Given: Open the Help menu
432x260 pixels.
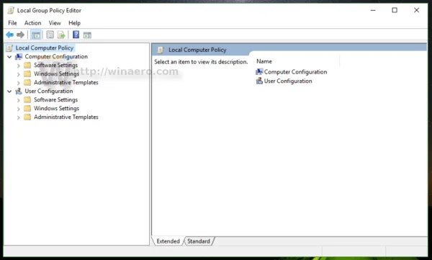Looking at the screenshot, I should click(74, 23).
